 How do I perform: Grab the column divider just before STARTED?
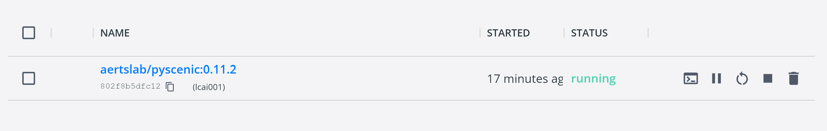480,33
